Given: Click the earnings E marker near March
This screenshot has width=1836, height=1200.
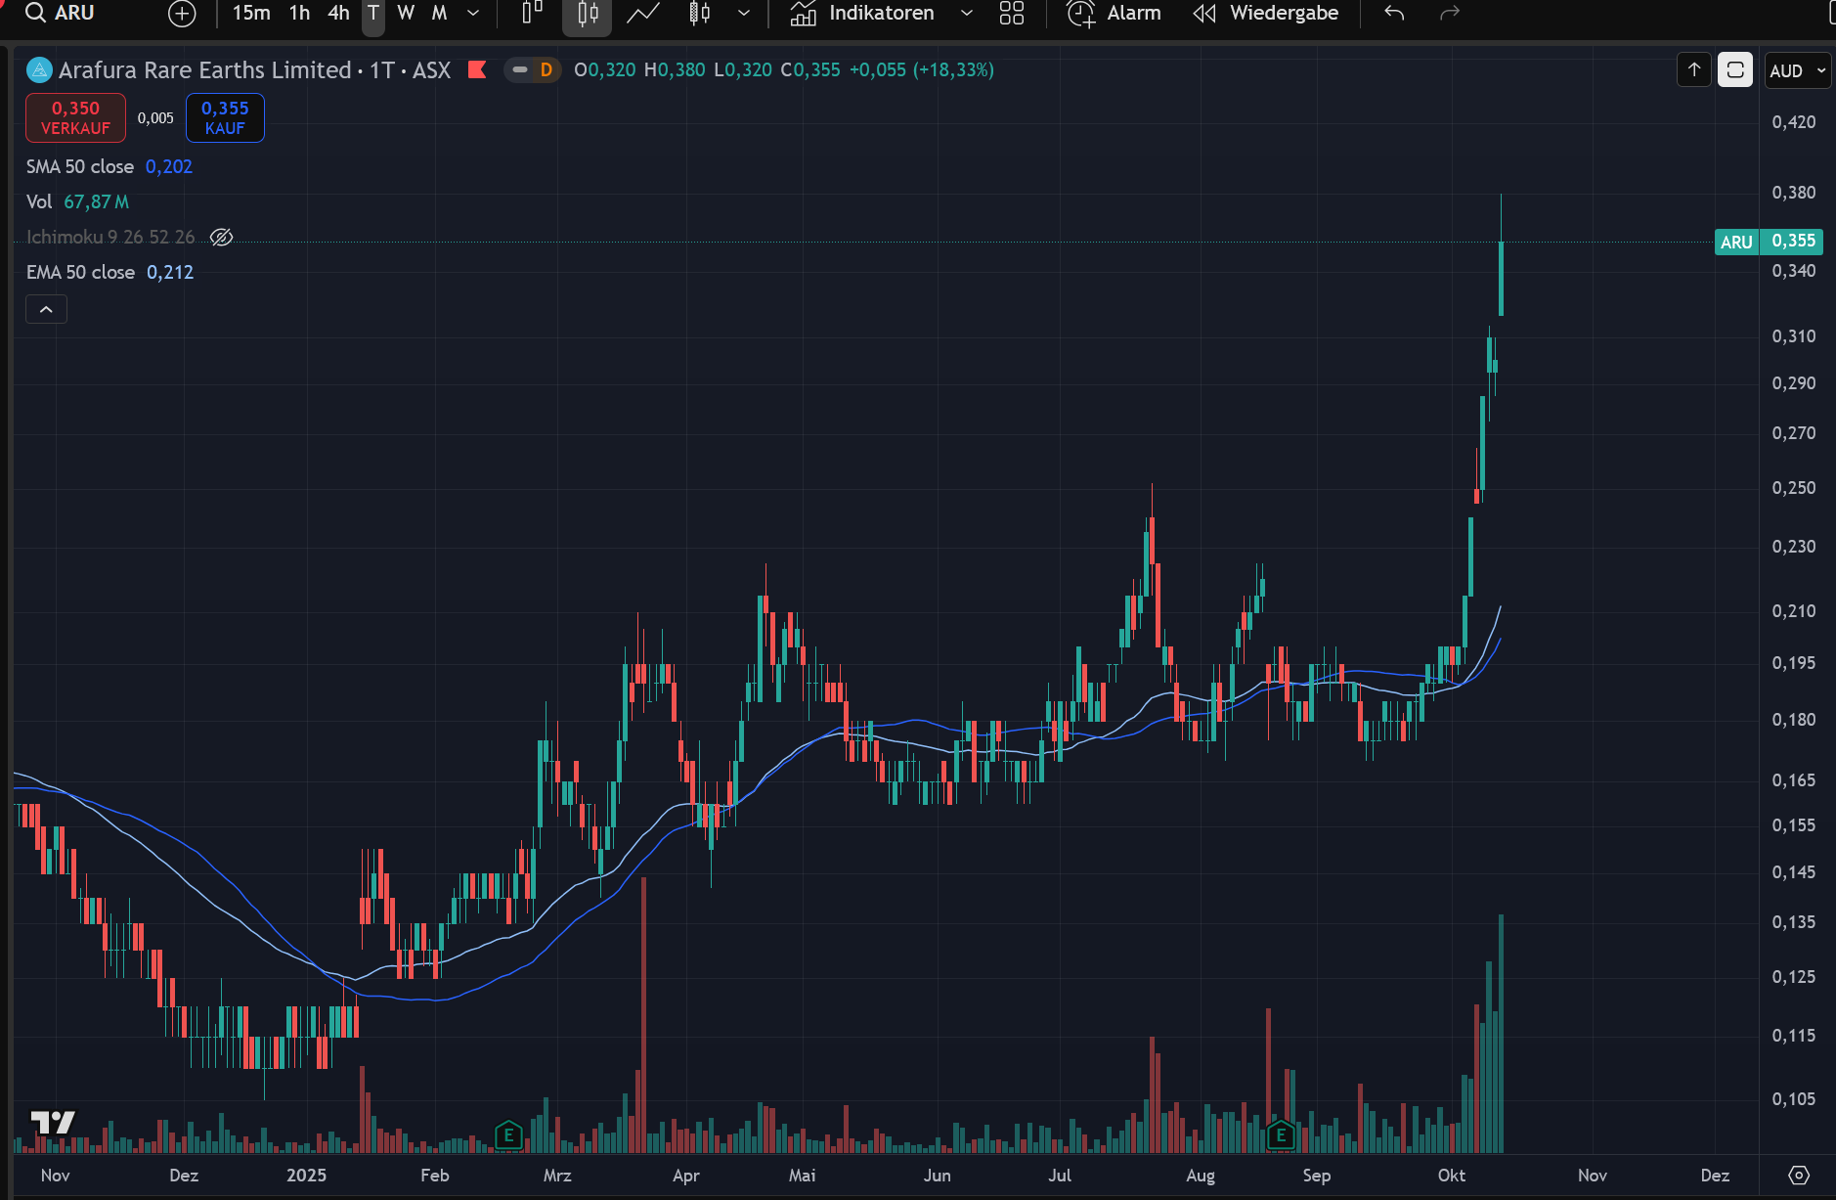Looking at the screenshot, I should 507,1135.
